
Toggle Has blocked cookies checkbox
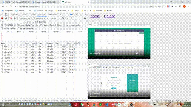pyautogui.click(x=64, y=25)
